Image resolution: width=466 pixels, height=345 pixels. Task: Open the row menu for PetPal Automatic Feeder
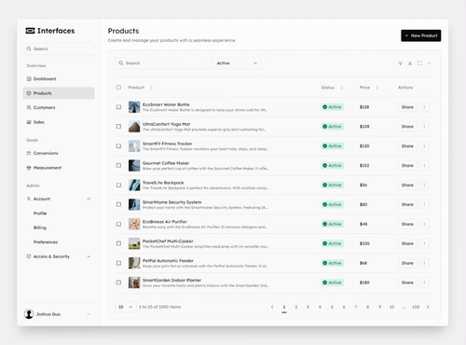tap(424, 263)
